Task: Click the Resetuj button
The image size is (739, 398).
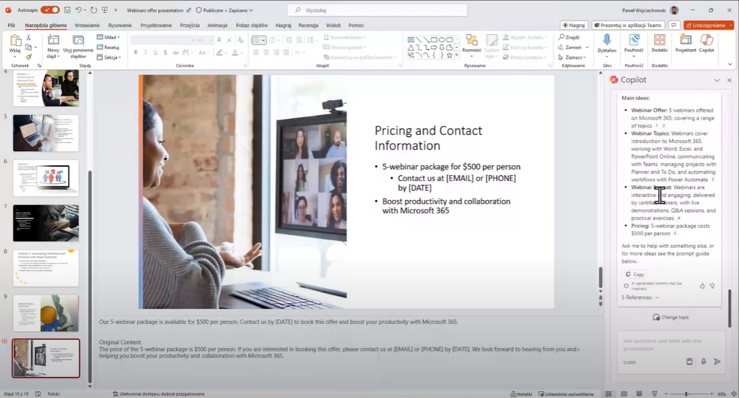Action: coord(108,47)
